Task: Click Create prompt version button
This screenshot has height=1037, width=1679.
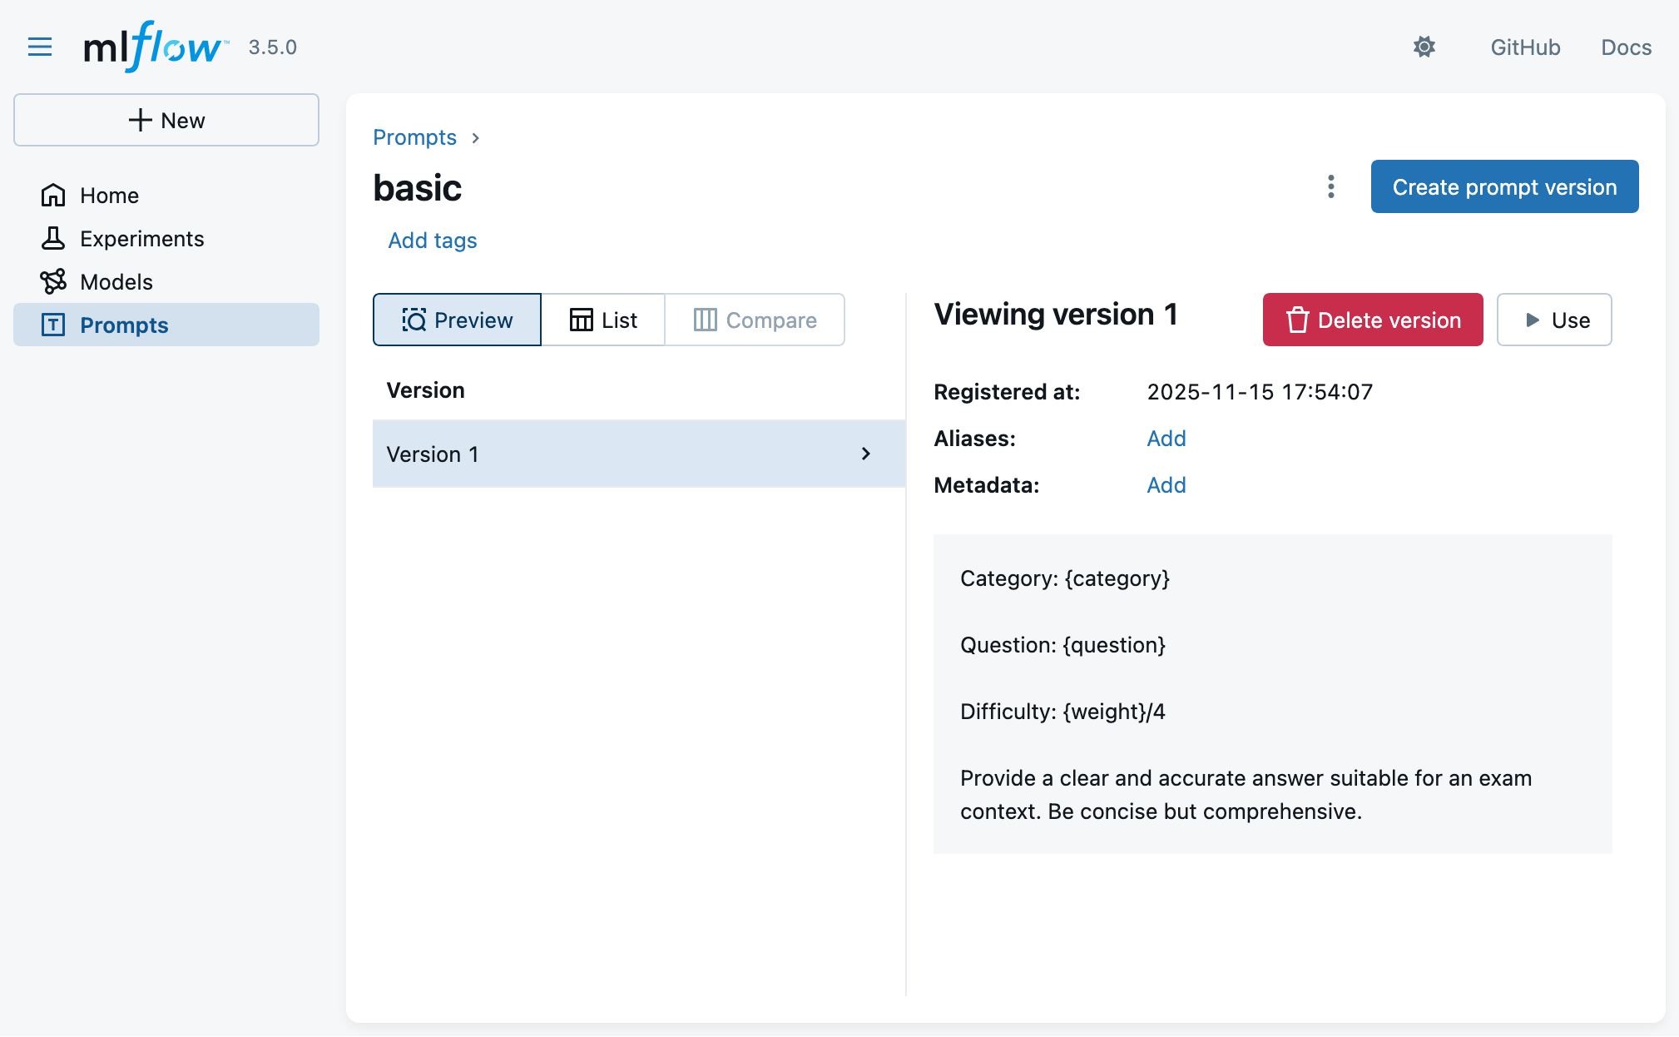Action: click(x=1504, y=186)
